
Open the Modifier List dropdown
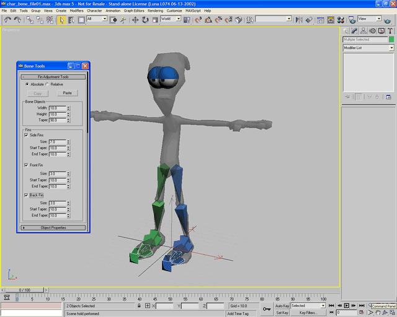368,48
